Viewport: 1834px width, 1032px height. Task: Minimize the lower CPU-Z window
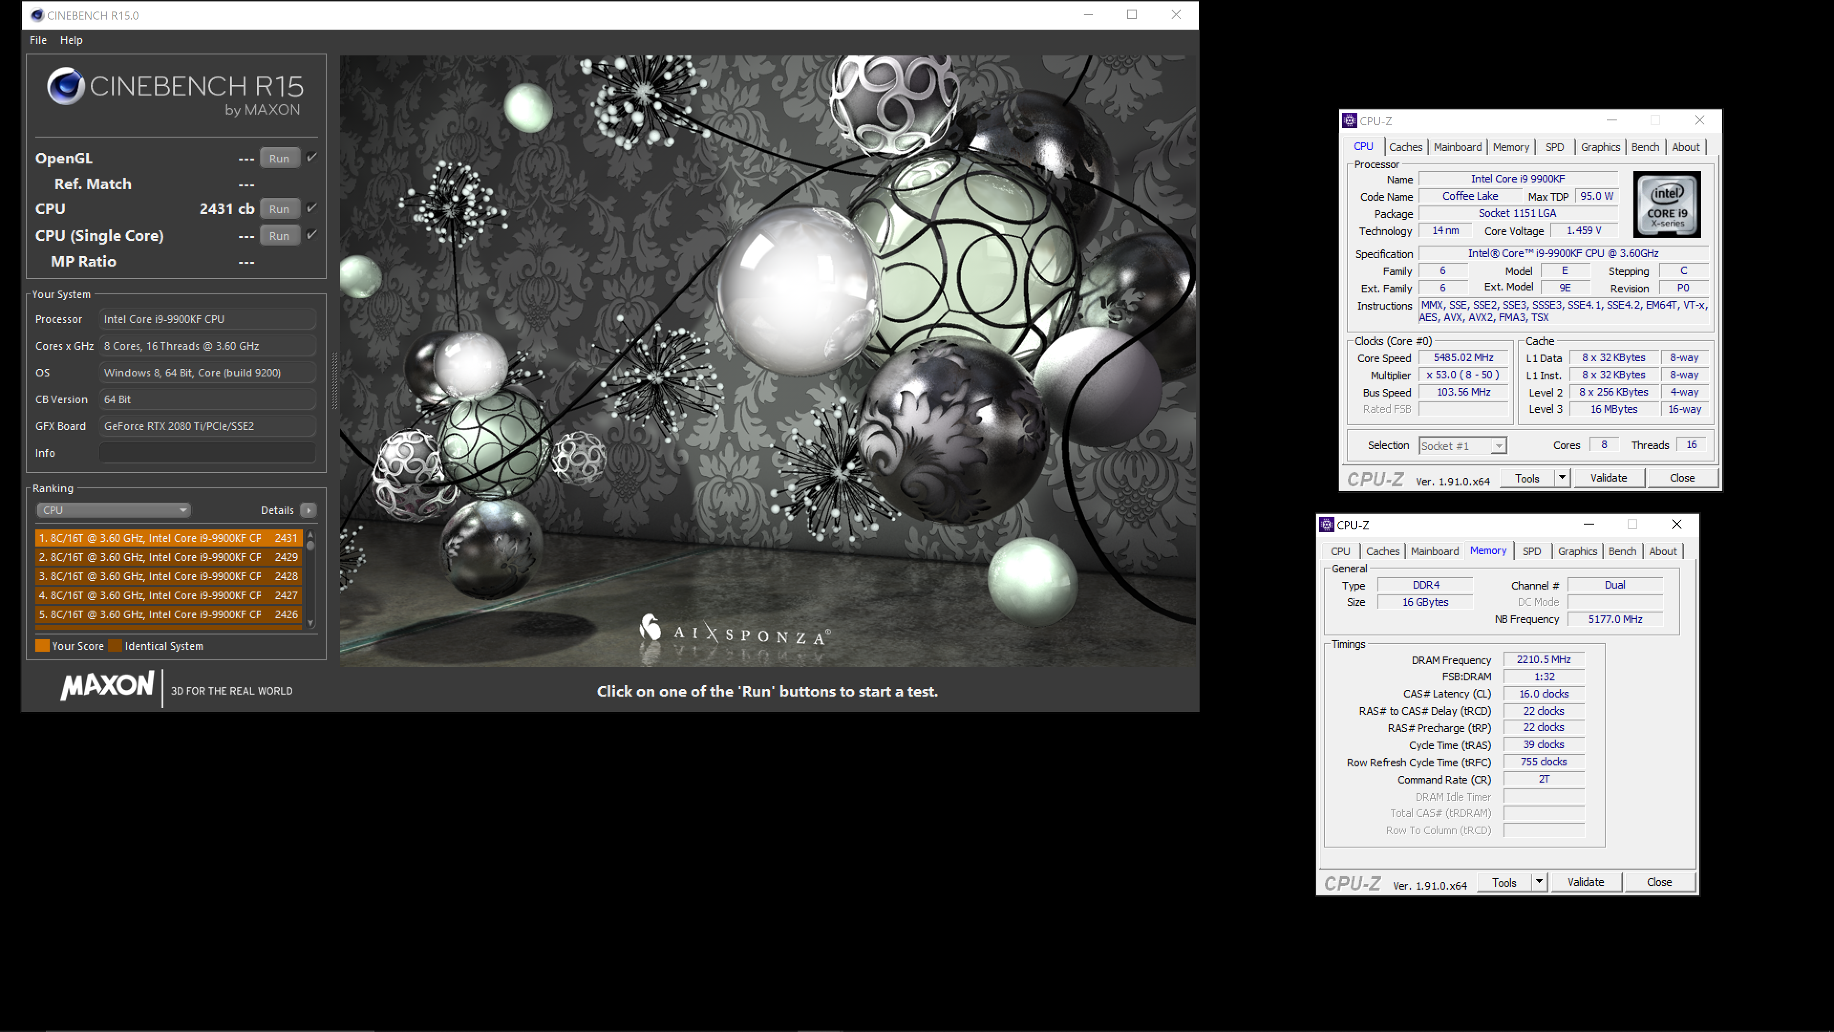1589,524
